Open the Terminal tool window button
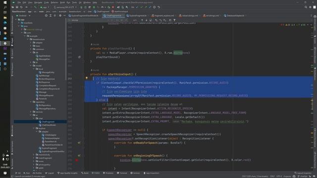The width and height of the screenshot is (317, 178). 122,173
